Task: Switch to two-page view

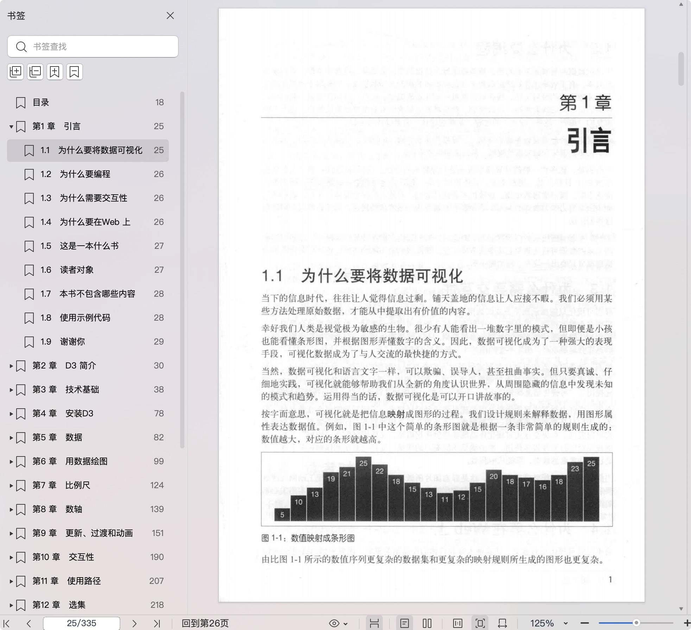Action: coord(427,623)
